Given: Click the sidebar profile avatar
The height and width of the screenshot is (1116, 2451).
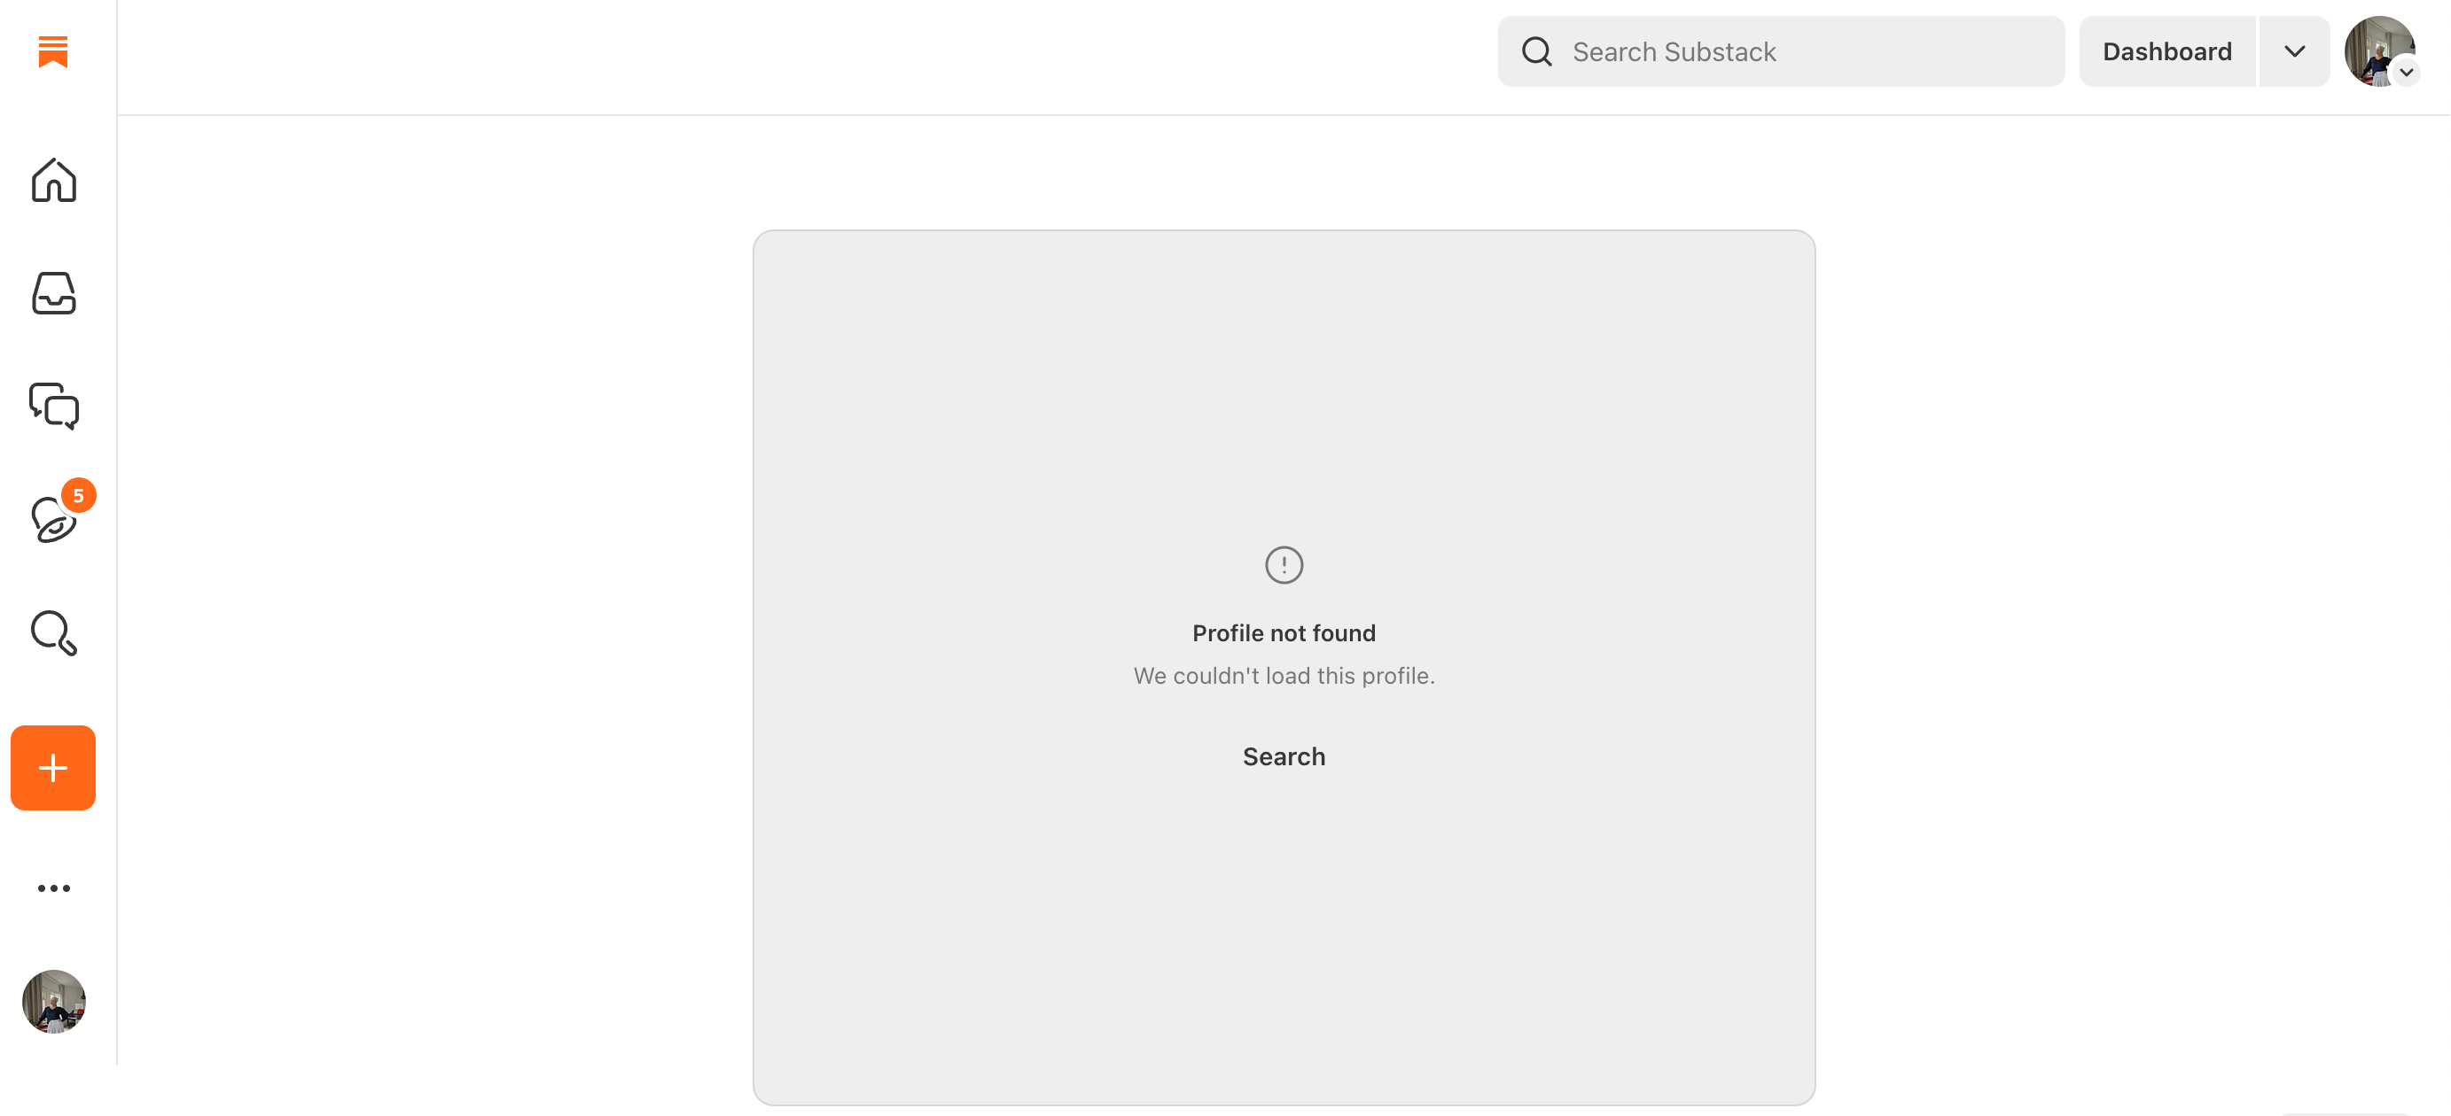Looking at the screenshot, I should point(53,1001).
